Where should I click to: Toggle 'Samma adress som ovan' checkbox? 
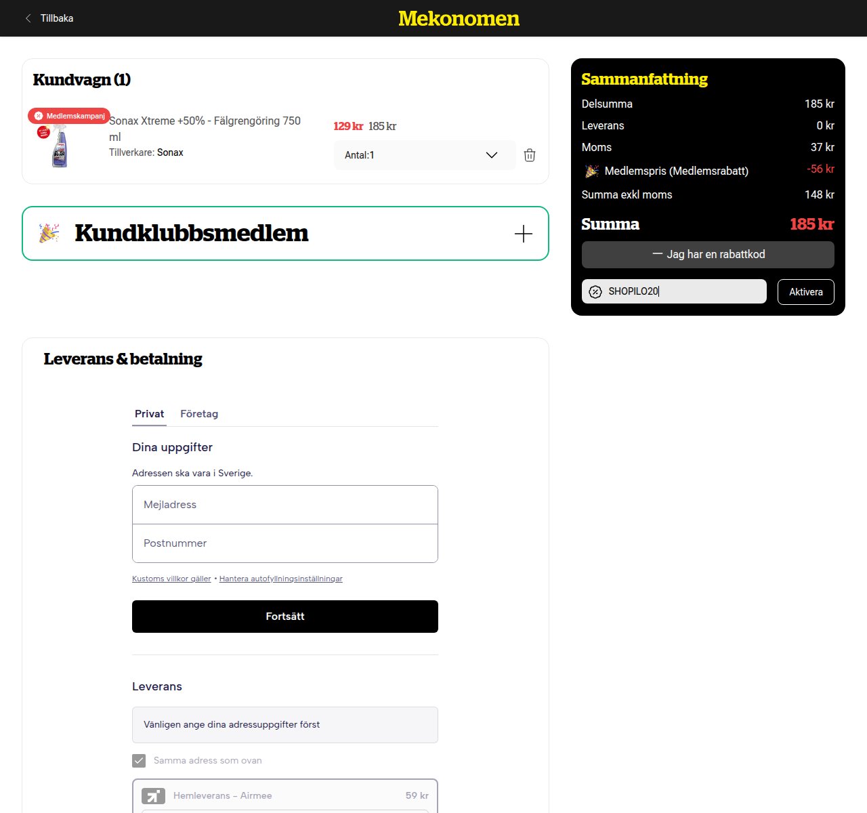pyautogui.click(x=139, y=761)
